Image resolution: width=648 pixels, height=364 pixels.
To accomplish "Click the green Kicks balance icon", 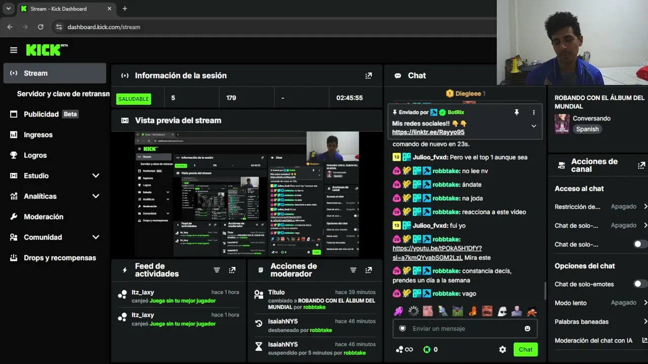I will (x=427, y=349).
